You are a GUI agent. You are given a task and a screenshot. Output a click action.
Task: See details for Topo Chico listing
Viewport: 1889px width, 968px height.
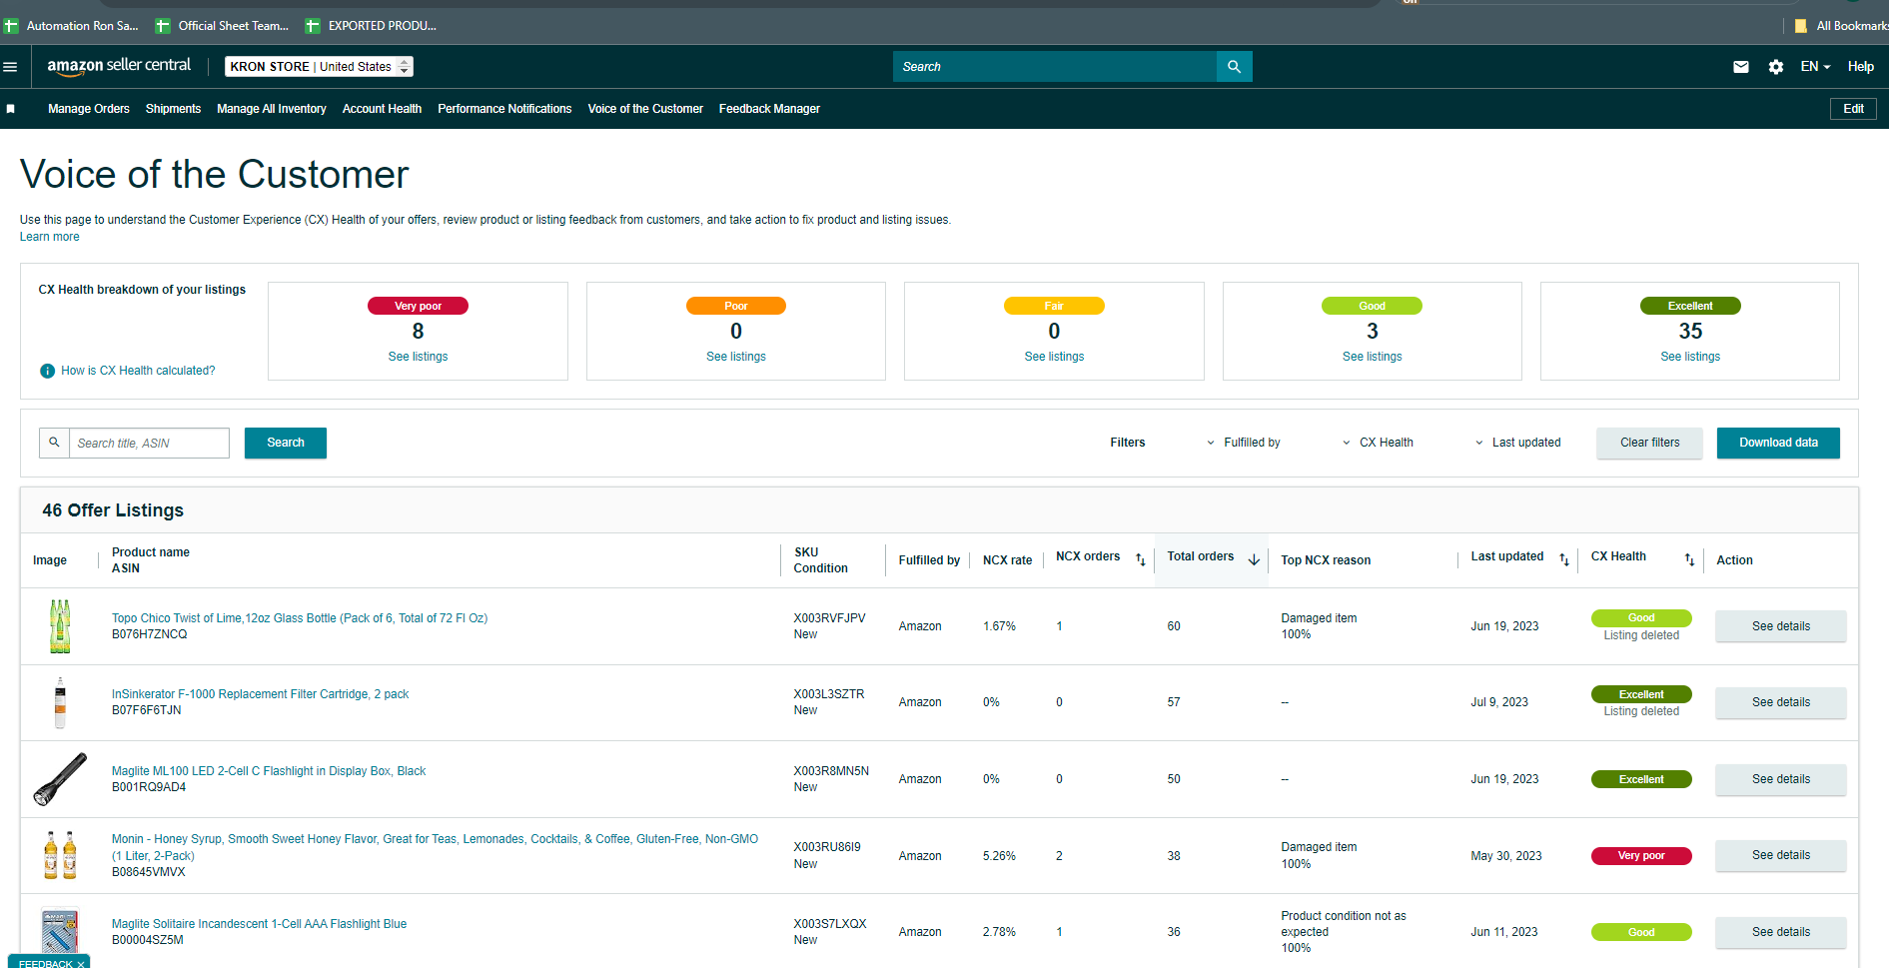[x=1780, y=626]
